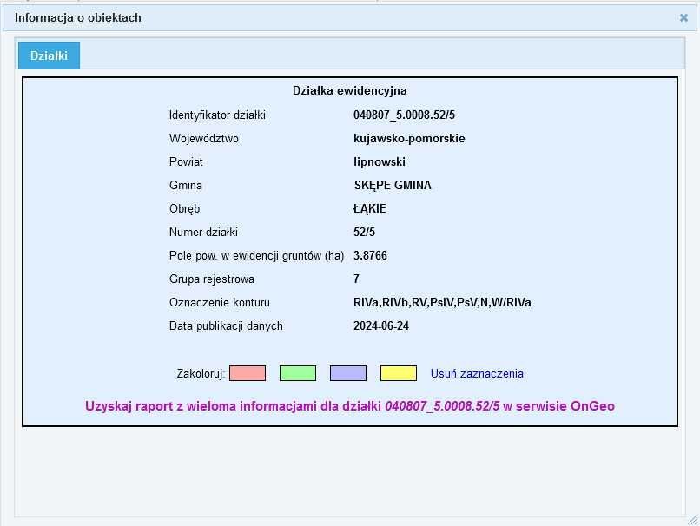
Task: Close the Informacja o obiektach dialog
Action: (x=683, y=18)
